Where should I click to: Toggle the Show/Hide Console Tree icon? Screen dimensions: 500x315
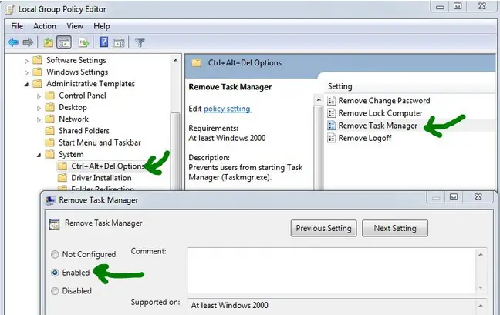64,42
